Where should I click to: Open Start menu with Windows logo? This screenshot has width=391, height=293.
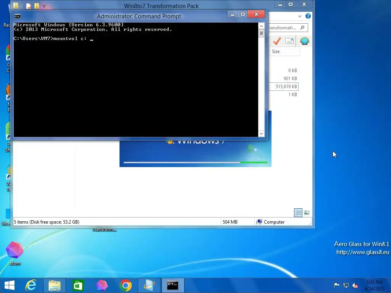click(x=10, y=285)
